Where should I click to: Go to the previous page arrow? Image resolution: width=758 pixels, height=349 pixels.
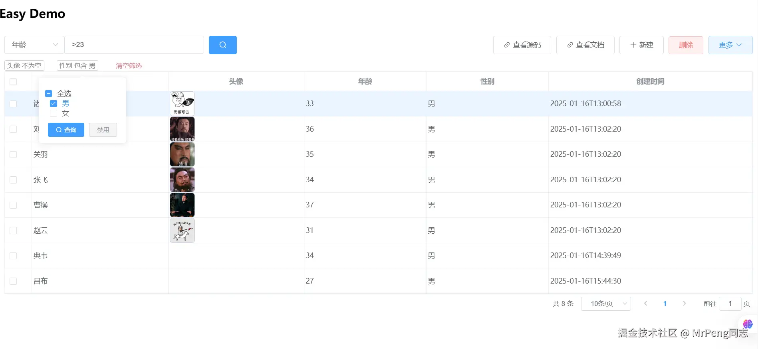pos(645,304)
